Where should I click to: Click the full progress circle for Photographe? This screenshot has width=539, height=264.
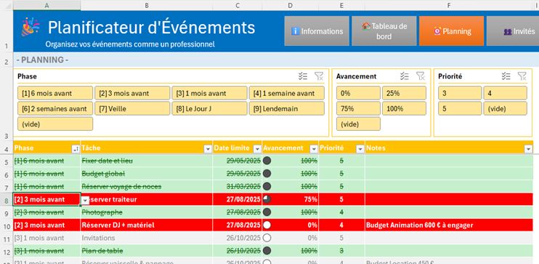tap(267, 212)
